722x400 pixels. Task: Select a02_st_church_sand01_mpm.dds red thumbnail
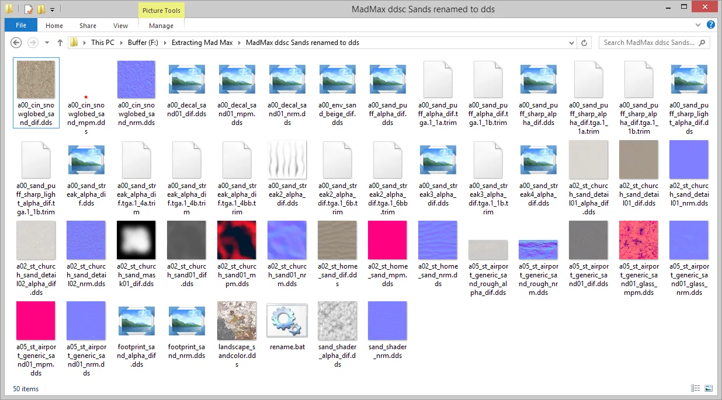coord(237,241)
